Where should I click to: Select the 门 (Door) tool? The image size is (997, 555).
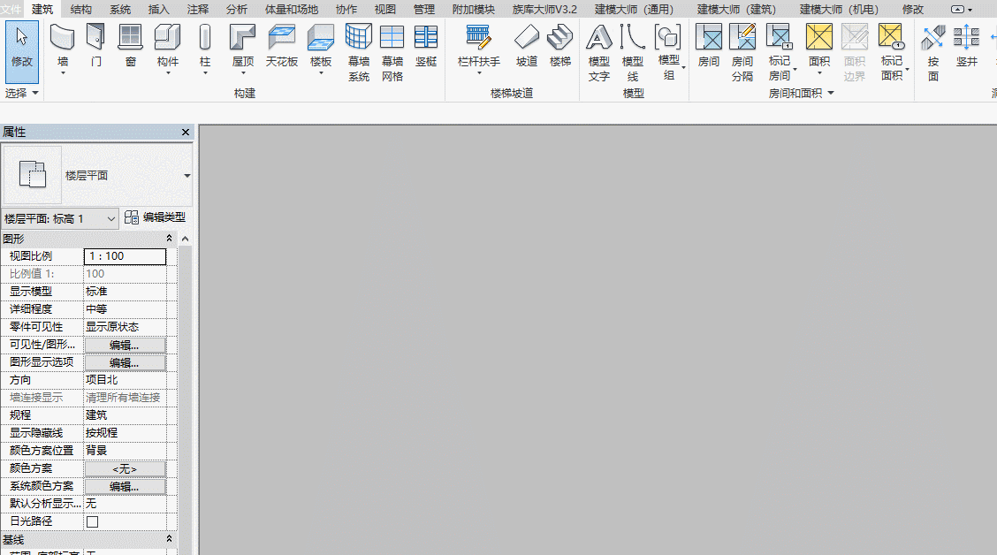coord(96,46)
